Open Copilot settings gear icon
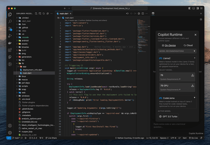The height and width of the screenshot is (145, 210). (x=201, y=19)
